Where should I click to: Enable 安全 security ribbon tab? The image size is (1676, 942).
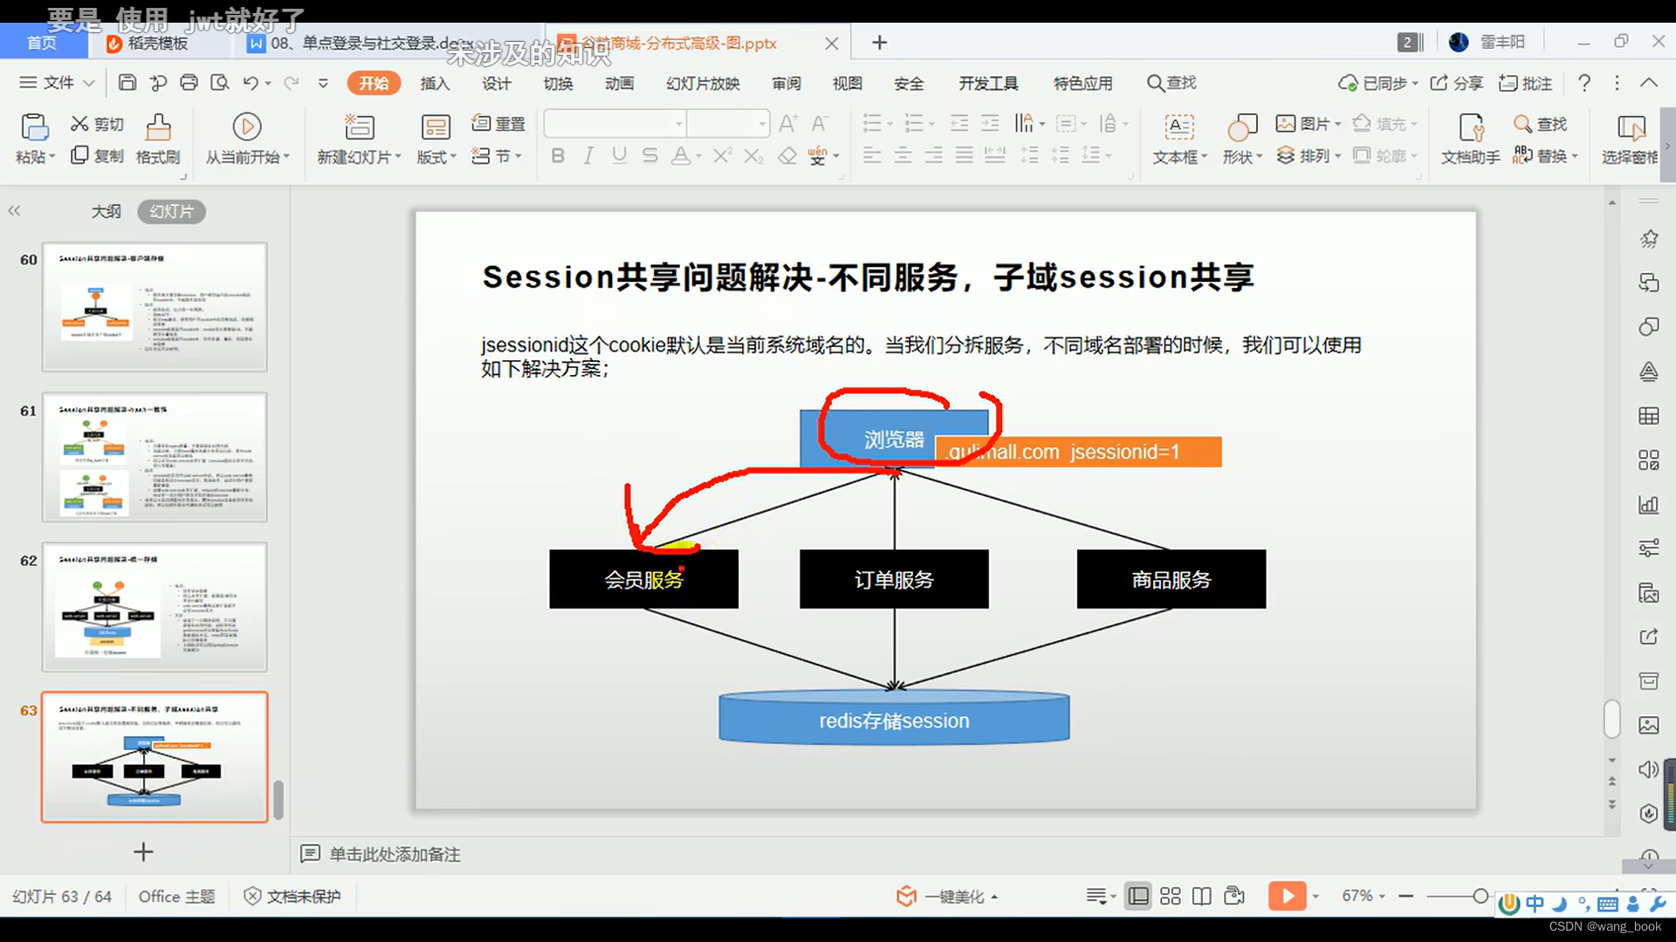tap(910, 82)
